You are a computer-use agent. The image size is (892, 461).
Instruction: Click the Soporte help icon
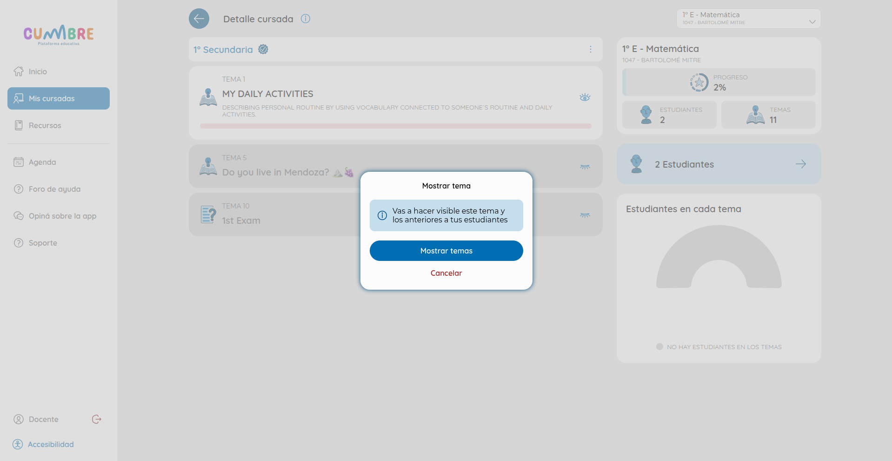pyautogui.click(x=19, y=243)
